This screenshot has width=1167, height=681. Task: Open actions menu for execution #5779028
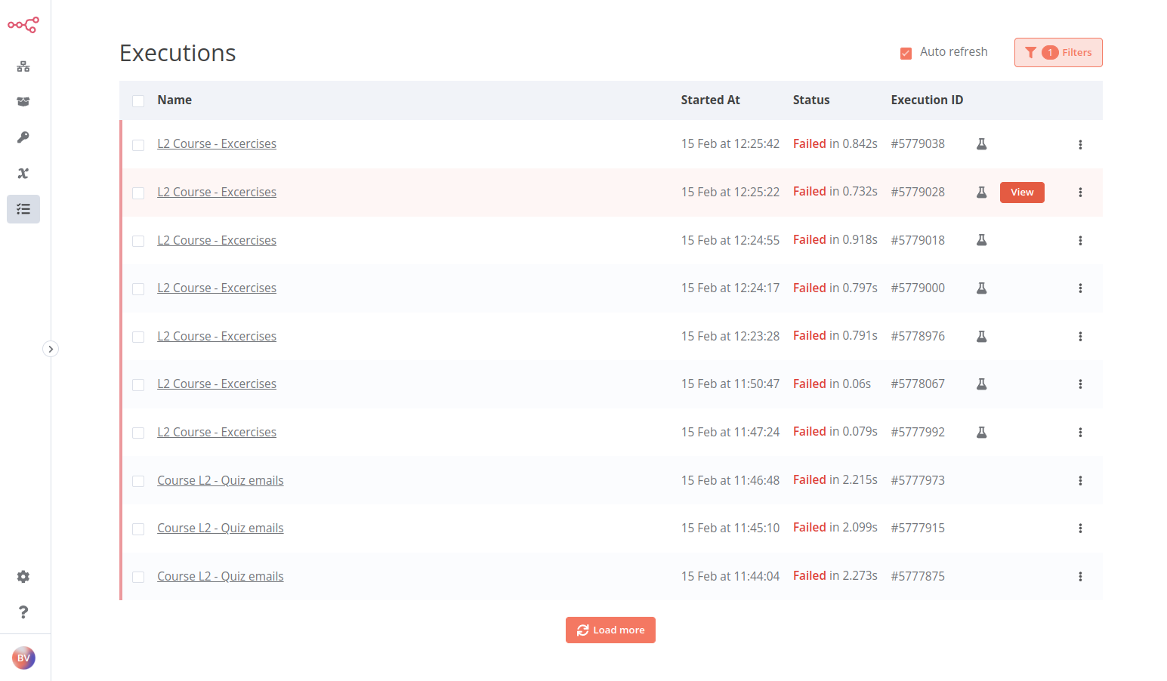[x=1080, y=193]
